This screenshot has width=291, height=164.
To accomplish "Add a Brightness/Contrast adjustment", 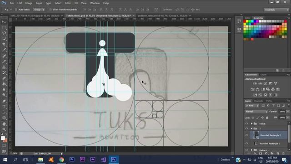I will [255, 83].
